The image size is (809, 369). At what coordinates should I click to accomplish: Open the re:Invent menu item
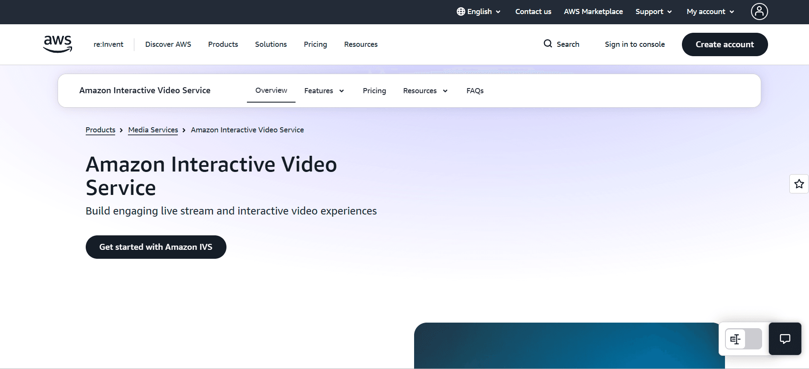click(108, 44)
